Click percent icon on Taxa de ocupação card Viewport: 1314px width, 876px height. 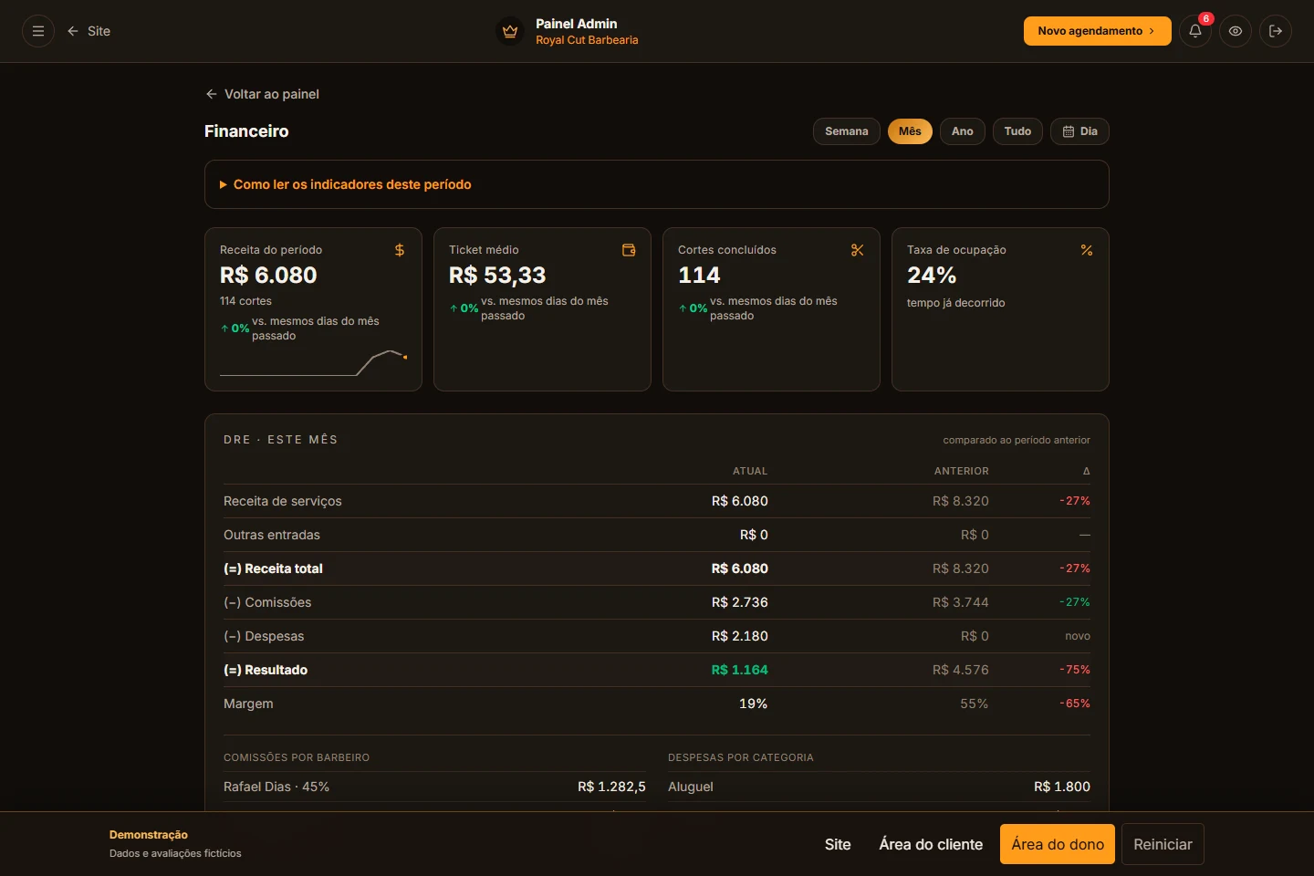pyautogui.click(x=1087, y=250)
